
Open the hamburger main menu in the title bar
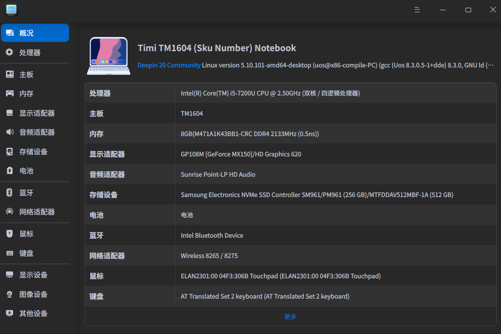417,10
